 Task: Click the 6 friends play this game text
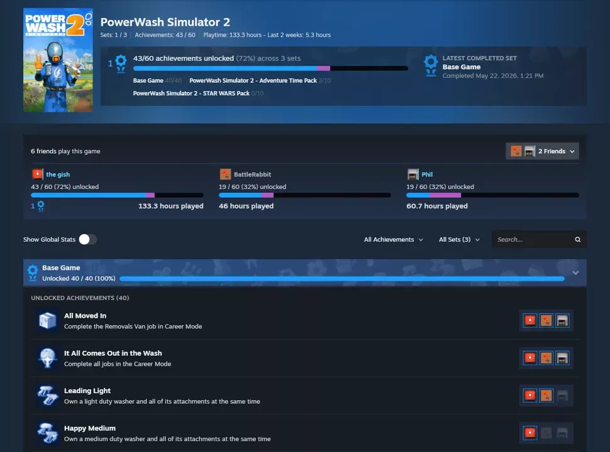coord(65,151)
